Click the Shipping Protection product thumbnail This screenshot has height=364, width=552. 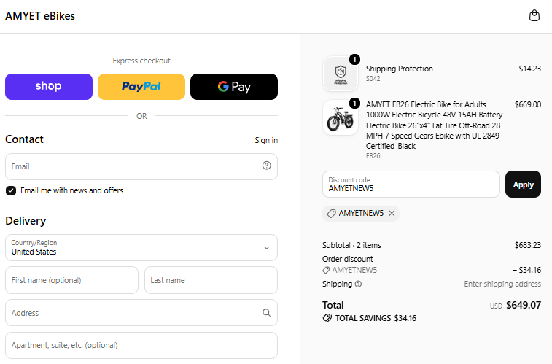click(x=341, y=74)
